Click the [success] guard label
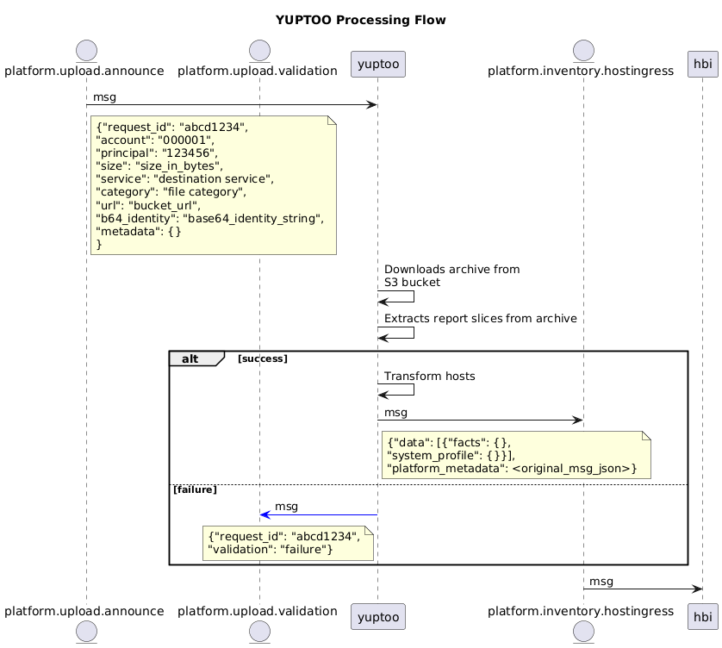Viewport: 722px width, 648px height. (263, 358)
